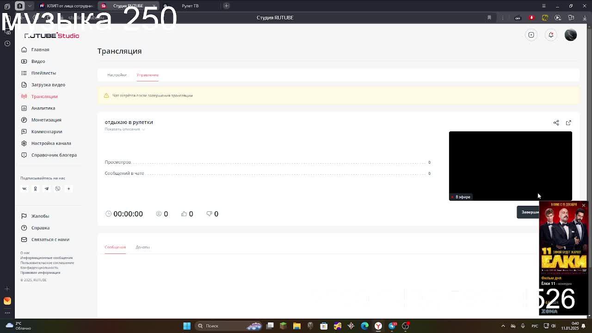Open Справочник блогера
592x333 pixels.
[49, 155]
